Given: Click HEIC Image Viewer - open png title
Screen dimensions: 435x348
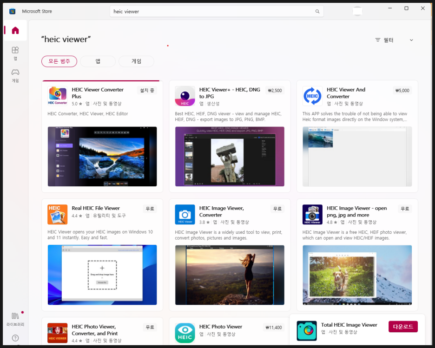Looking at the screenshot, I should pyautogui.click(x=357, y=211).
